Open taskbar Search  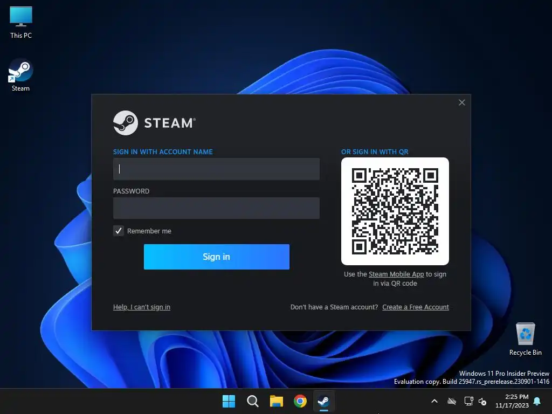(253, 401)
